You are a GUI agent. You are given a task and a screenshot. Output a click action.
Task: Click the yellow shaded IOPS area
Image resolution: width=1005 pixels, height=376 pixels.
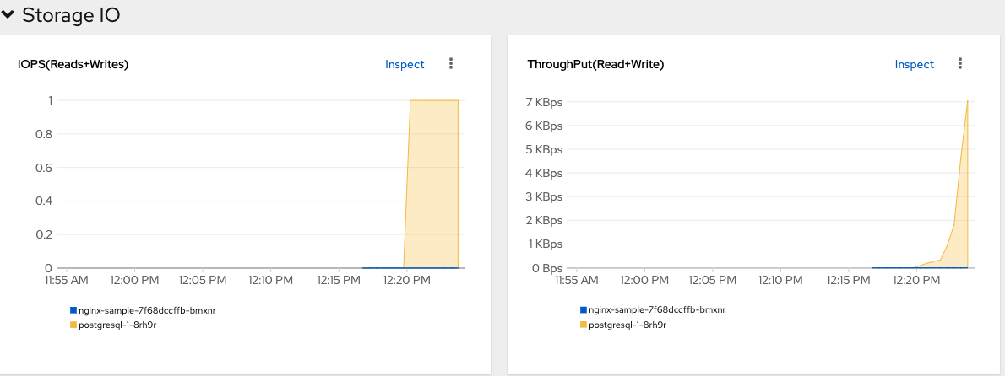432,185
